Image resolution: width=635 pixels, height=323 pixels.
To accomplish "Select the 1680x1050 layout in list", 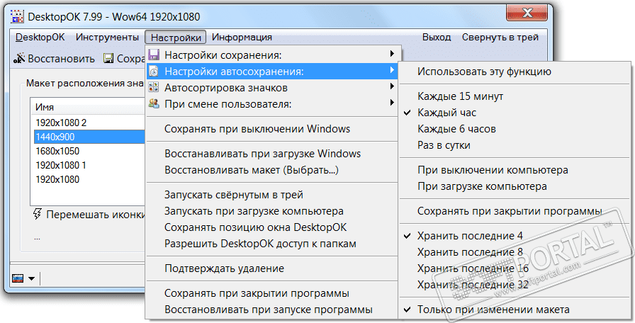I will 57,151.
